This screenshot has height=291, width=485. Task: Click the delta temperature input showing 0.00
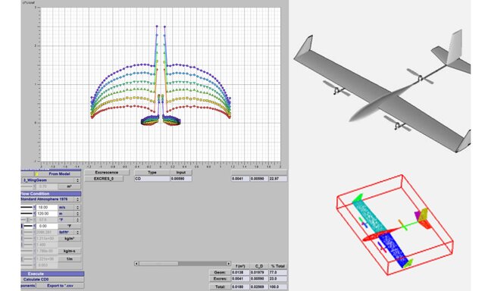47,226
